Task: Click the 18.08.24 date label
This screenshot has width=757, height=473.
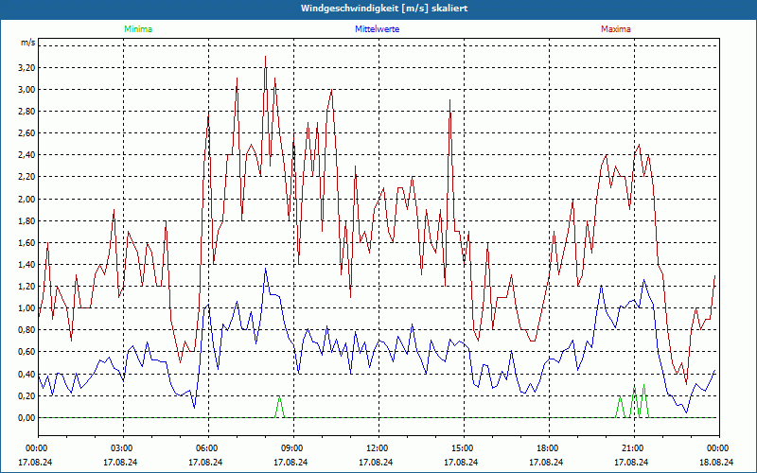Action: (716, 462)
